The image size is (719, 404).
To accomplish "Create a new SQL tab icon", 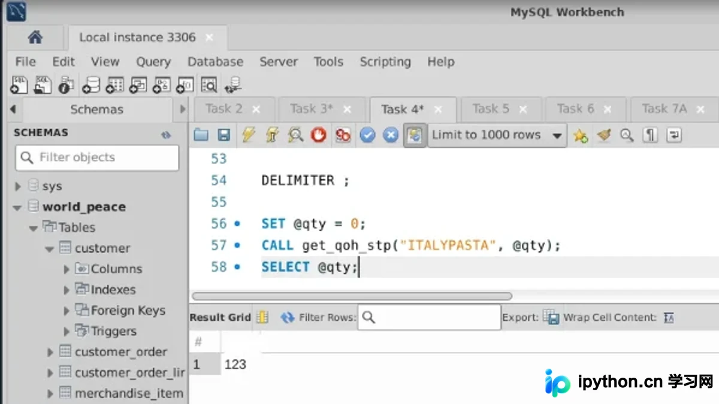I will (19, 84).
